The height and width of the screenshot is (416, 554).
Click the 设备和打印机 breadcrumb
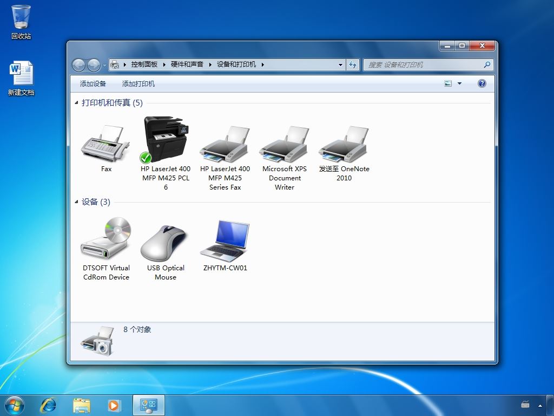pos(236,64)
